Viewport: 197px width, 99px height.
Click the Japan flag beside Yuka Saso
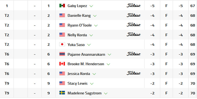click(62, 44)
